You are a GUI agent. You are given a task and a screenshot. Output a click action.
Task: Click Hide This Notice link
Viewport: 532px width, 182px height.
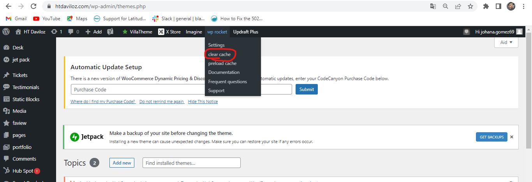[x=203, y=101]
